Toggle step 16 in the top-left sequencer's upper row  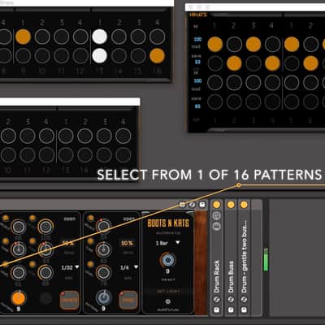click(x=157, y=37)
